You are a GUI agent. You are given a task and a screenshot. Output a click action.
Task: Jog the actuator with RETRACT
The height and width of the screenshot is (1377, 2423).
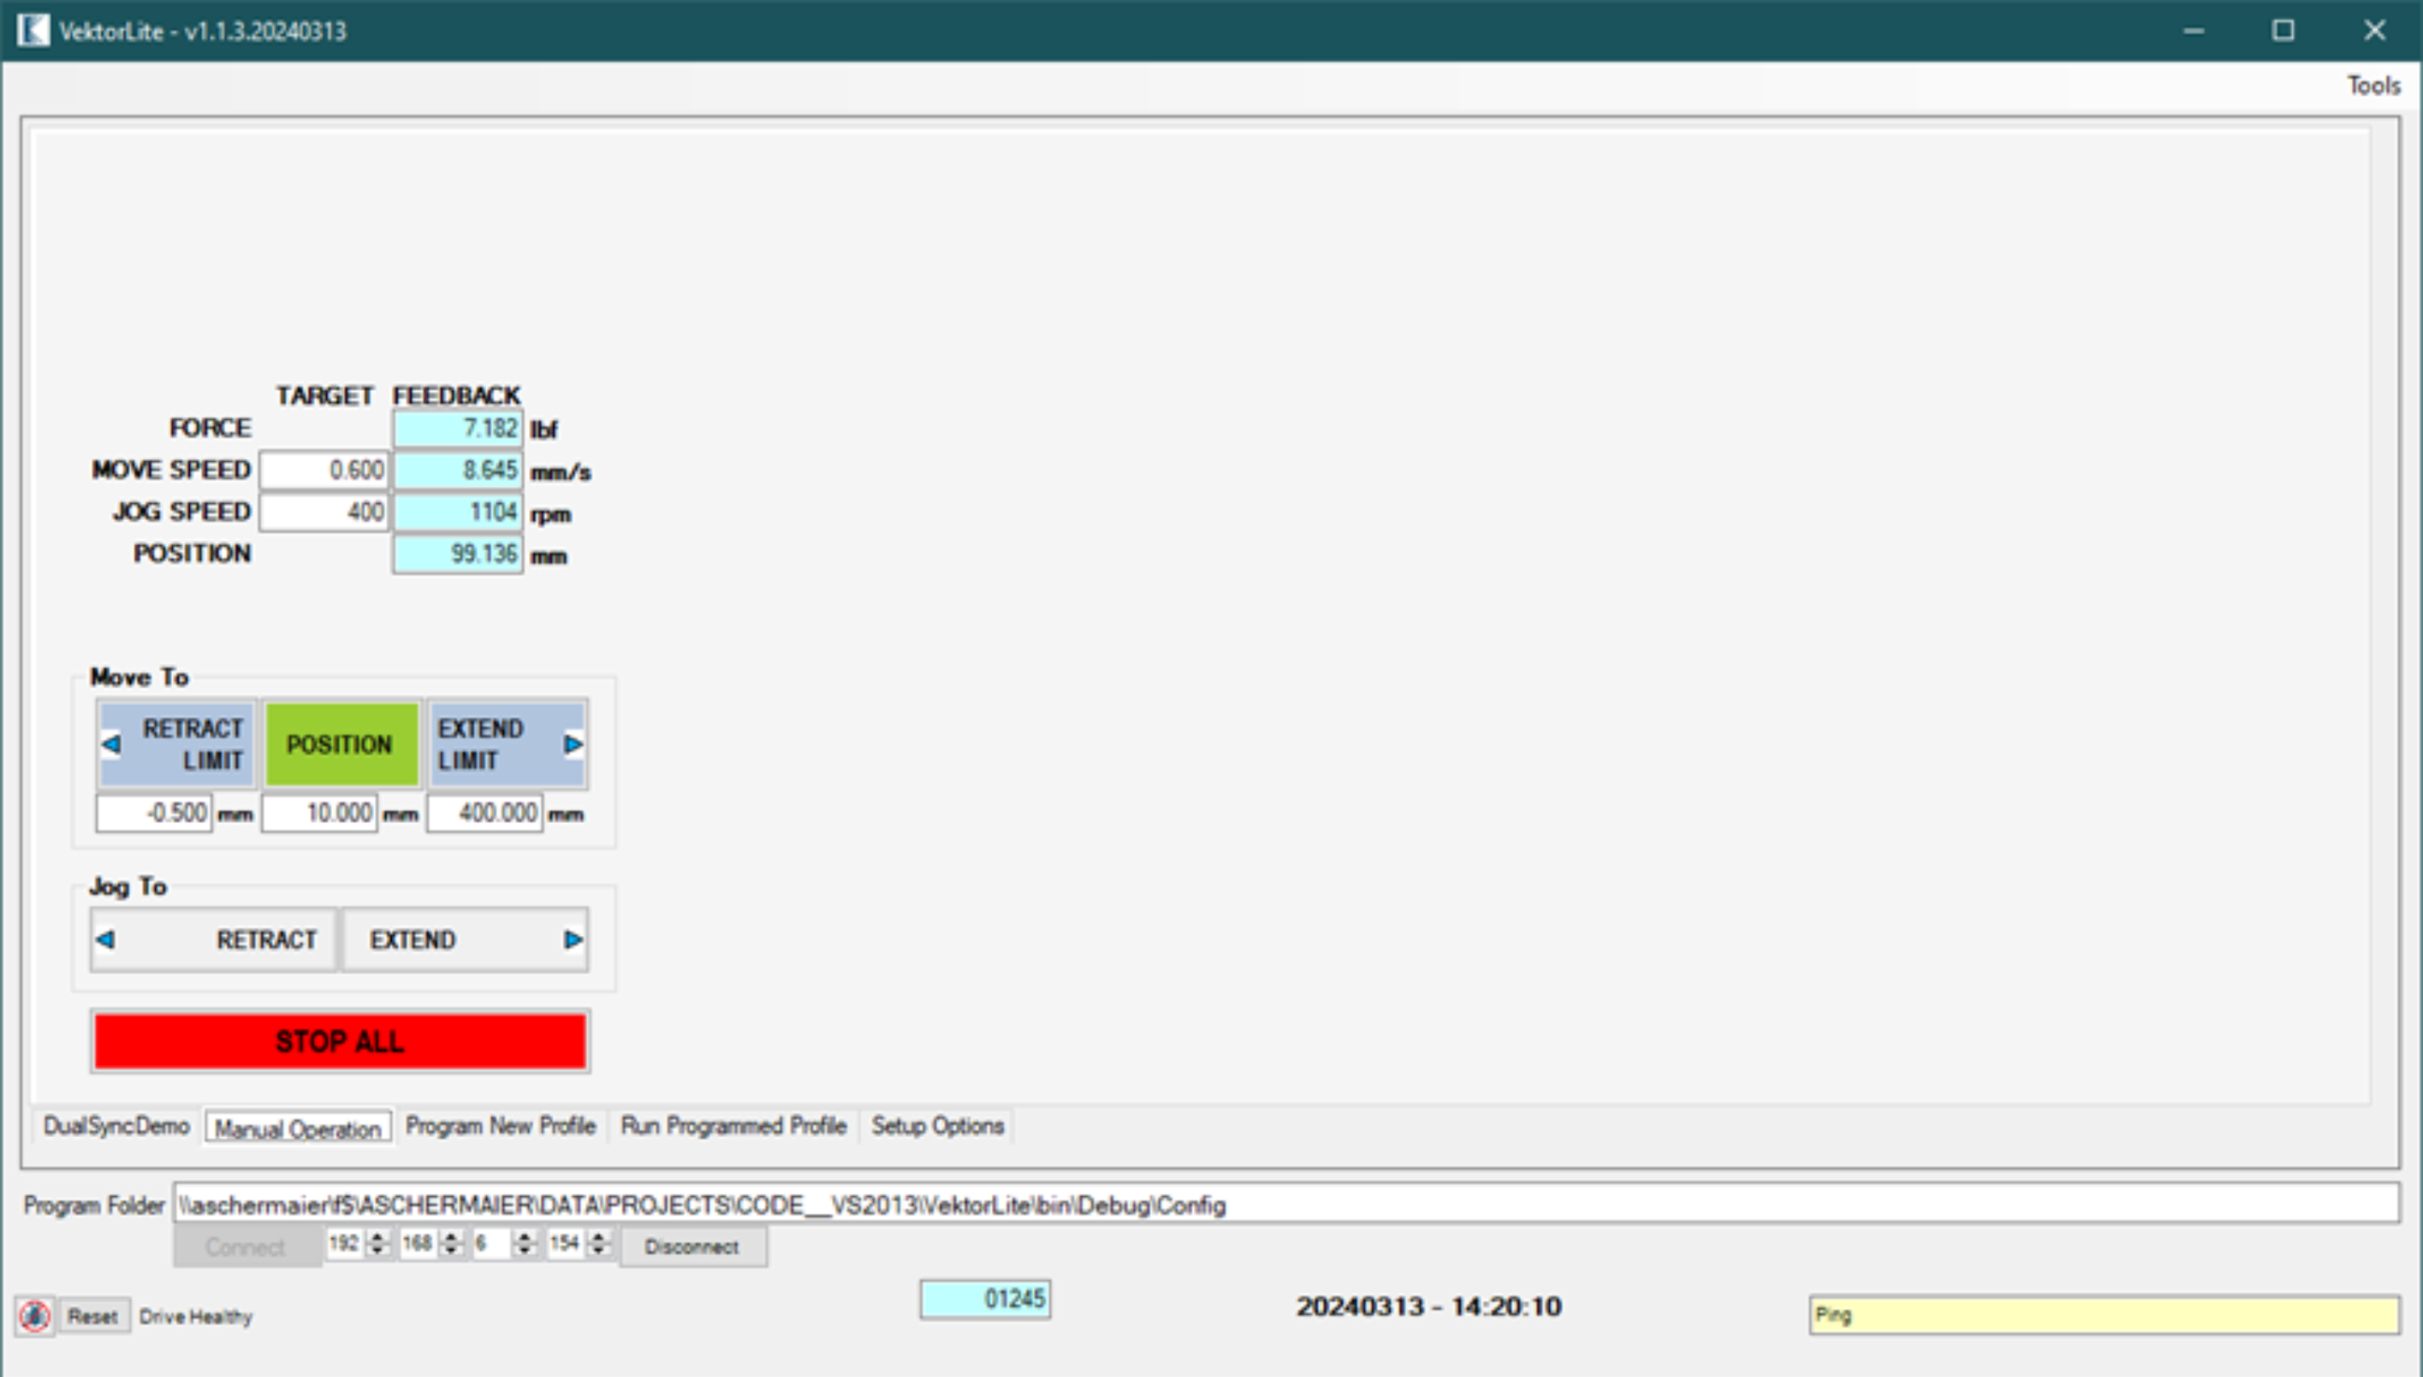[214, 939]
